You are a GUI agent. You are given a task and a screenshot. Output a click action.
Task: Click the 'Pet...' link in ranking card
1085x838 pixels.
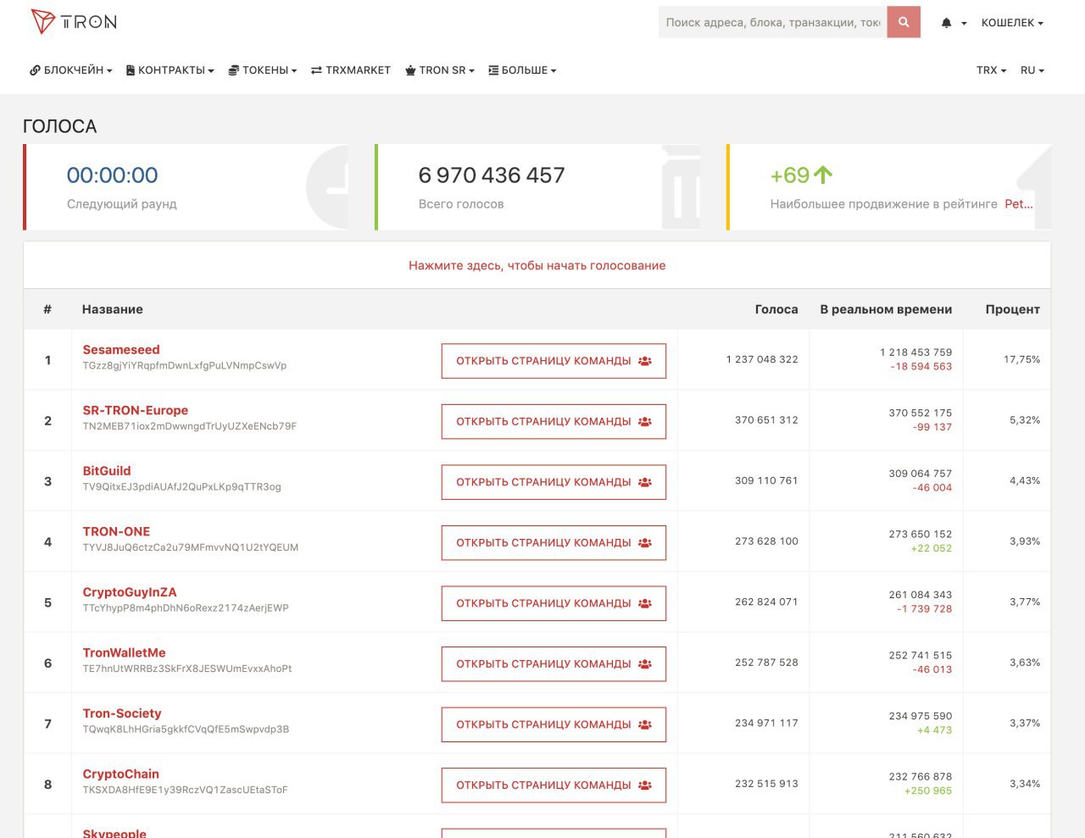1019,203
